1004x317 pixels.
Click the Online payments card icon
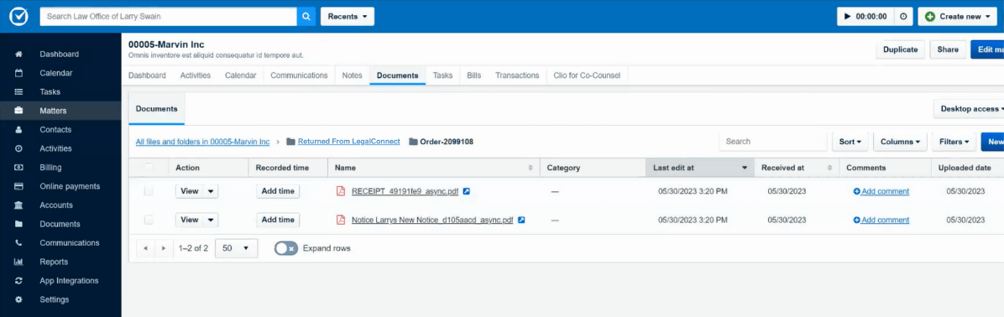[18, 186]
